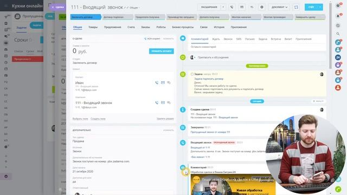The height and width of the screenshot is (195, 347).
Task: Click author avatar on Создана сделка entry
Action: click(x=322, y=109)
